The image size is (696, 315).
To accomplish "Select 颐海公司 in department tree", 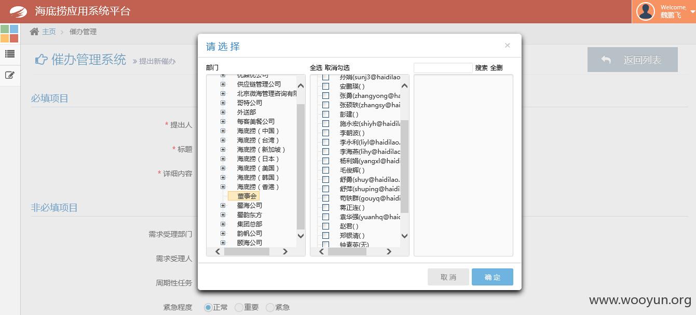I will tap(250, 243).
